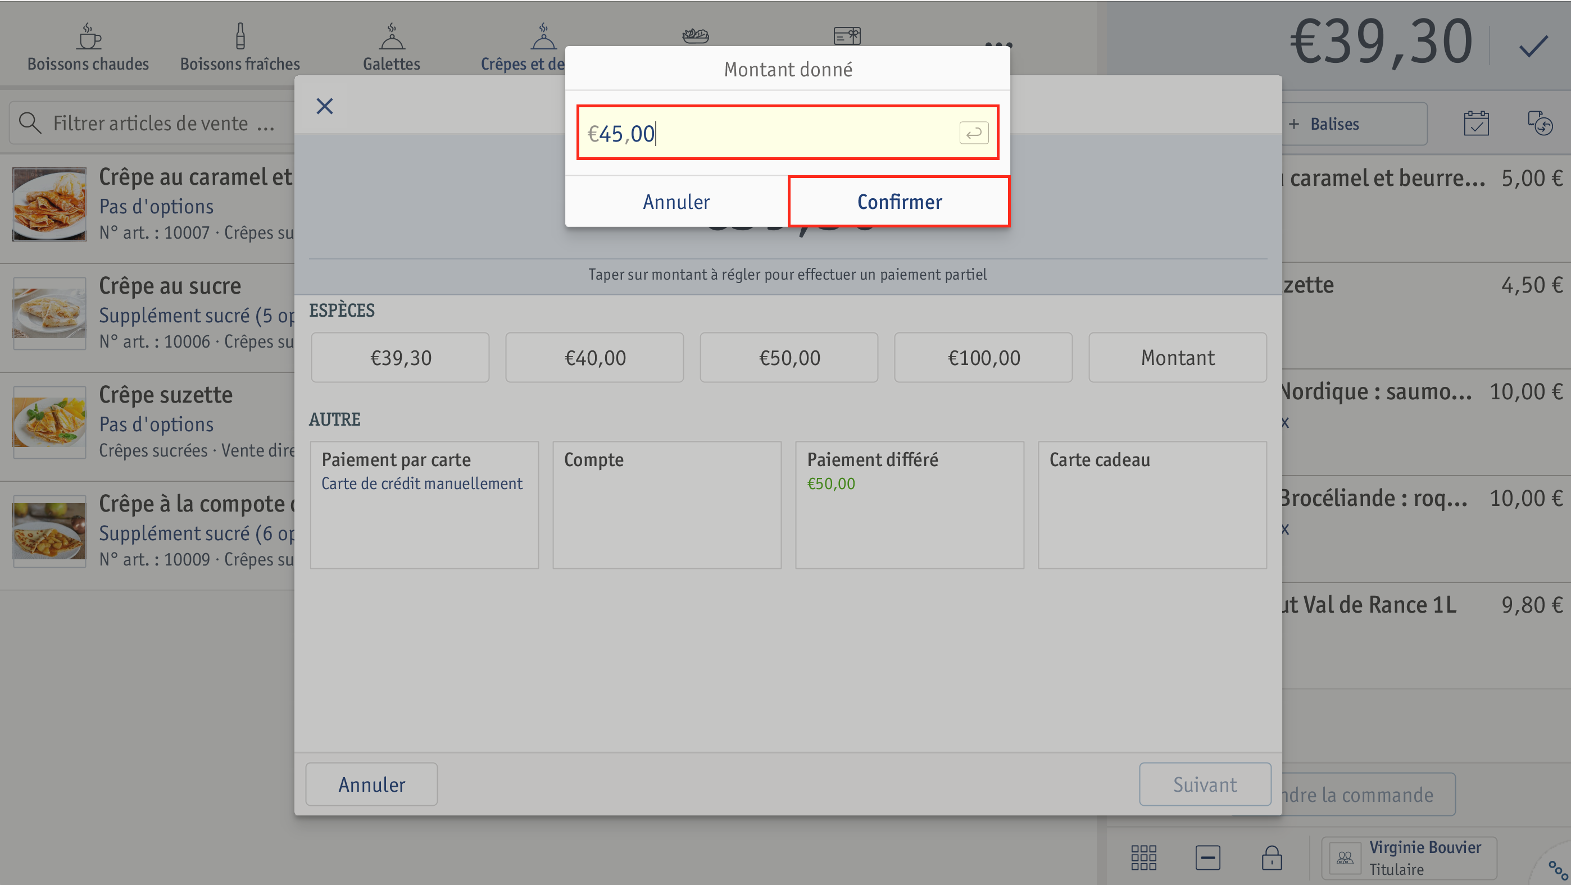Click the Suivant button
The height and width of the screenshot is (885, 1571).
(1205, 784)
